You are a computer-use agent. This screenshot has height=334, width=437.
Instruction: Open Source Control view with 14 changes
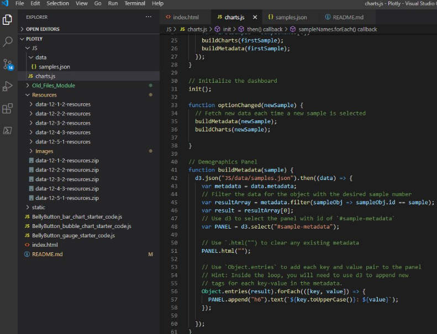tap(8, 65)
